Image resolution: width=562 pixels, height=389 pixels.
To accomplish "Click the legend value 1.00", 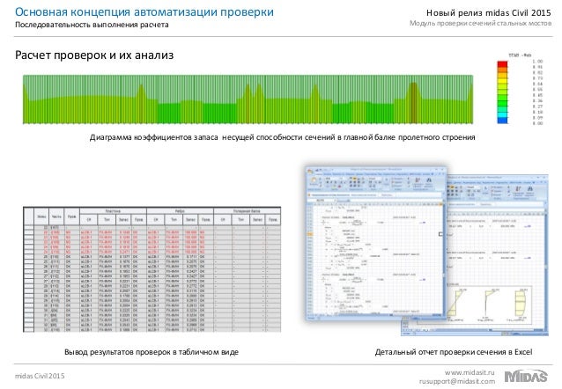I will pos(537,62).
